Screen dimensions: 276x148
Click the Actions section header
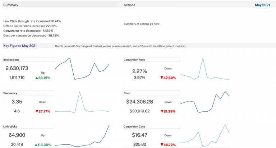[129, 5]
